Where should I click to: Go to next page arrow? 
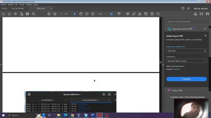(x=55, y=14)
